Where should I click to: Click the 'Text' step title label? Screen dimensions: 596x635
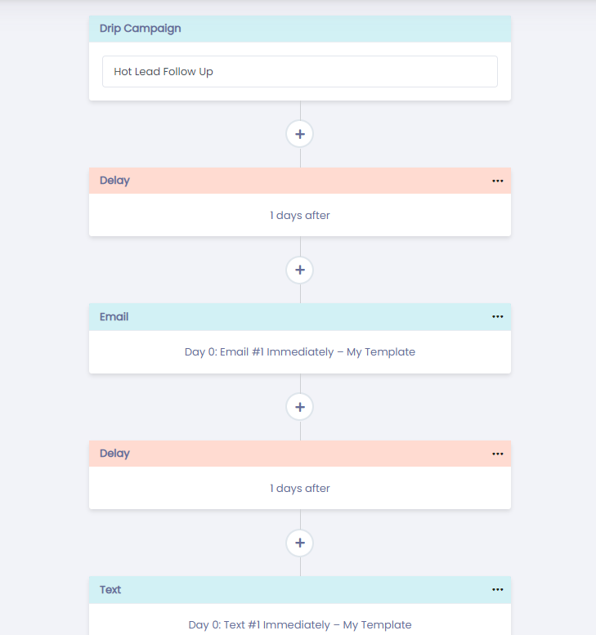pyautogui.click(x=110, y=589)
